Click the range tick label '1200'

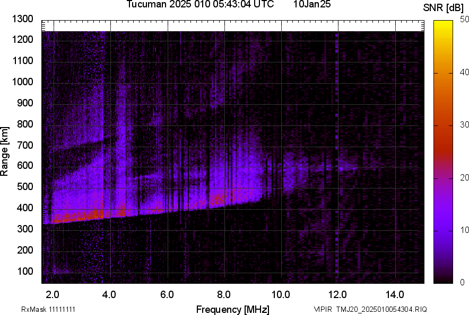(22, 39)
